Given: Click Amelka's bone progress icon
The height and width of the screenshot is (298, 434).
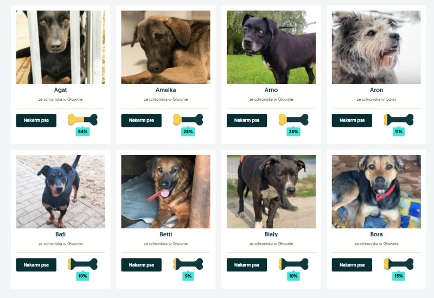Looking at the screenshot, I should pyautogui.click(x=188, y=120).
